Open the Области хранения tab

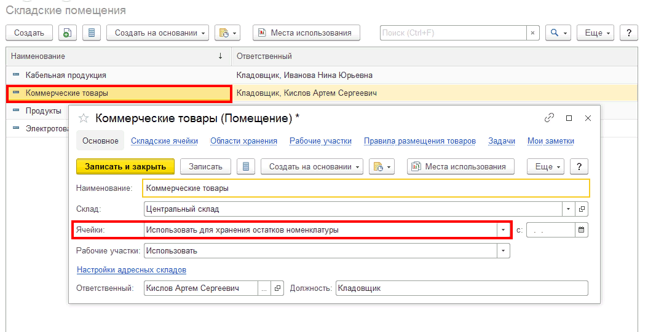tap(243, 141)
